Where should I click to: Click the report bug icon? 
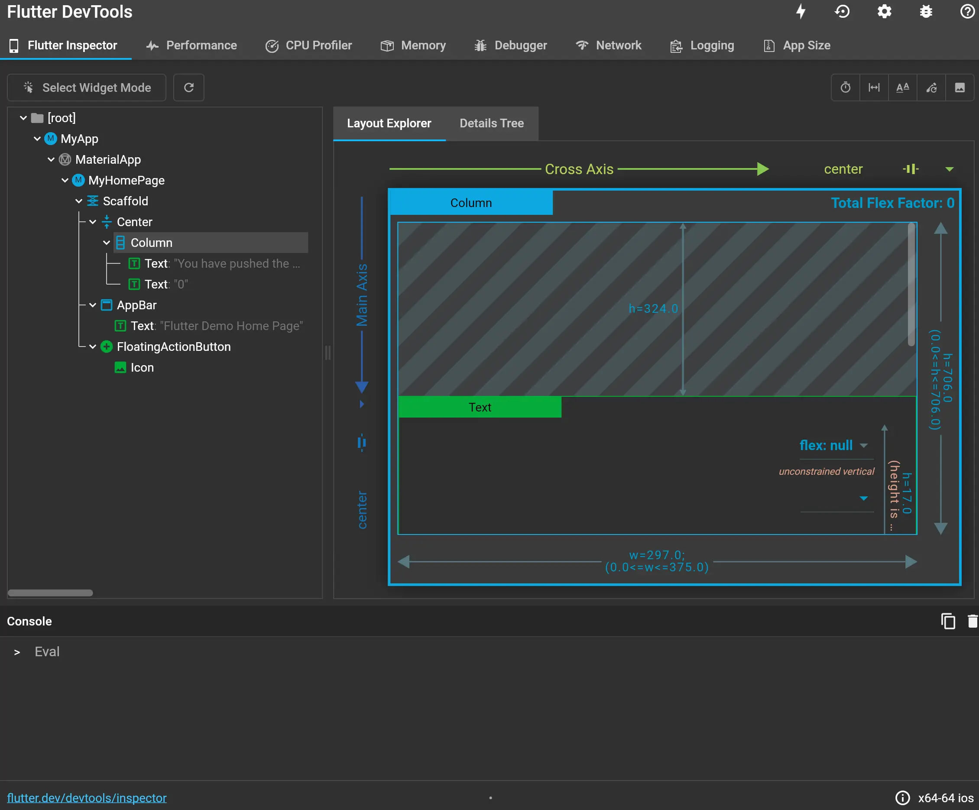926,11
